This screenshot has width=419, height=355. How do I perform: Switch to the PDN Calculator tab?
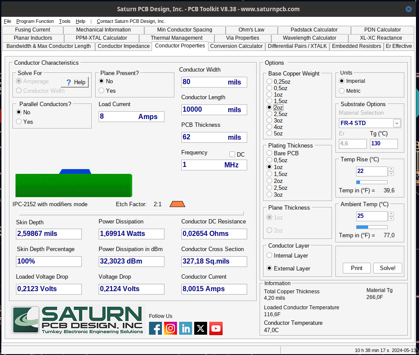coord(382,29)
